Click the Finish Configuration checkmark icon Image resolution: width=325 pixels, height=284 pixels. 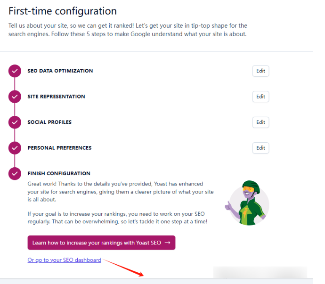[15, 173]
